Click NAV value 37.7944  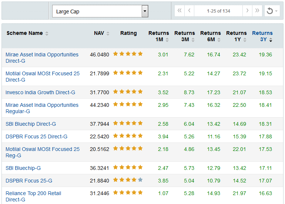coord(100,124)
